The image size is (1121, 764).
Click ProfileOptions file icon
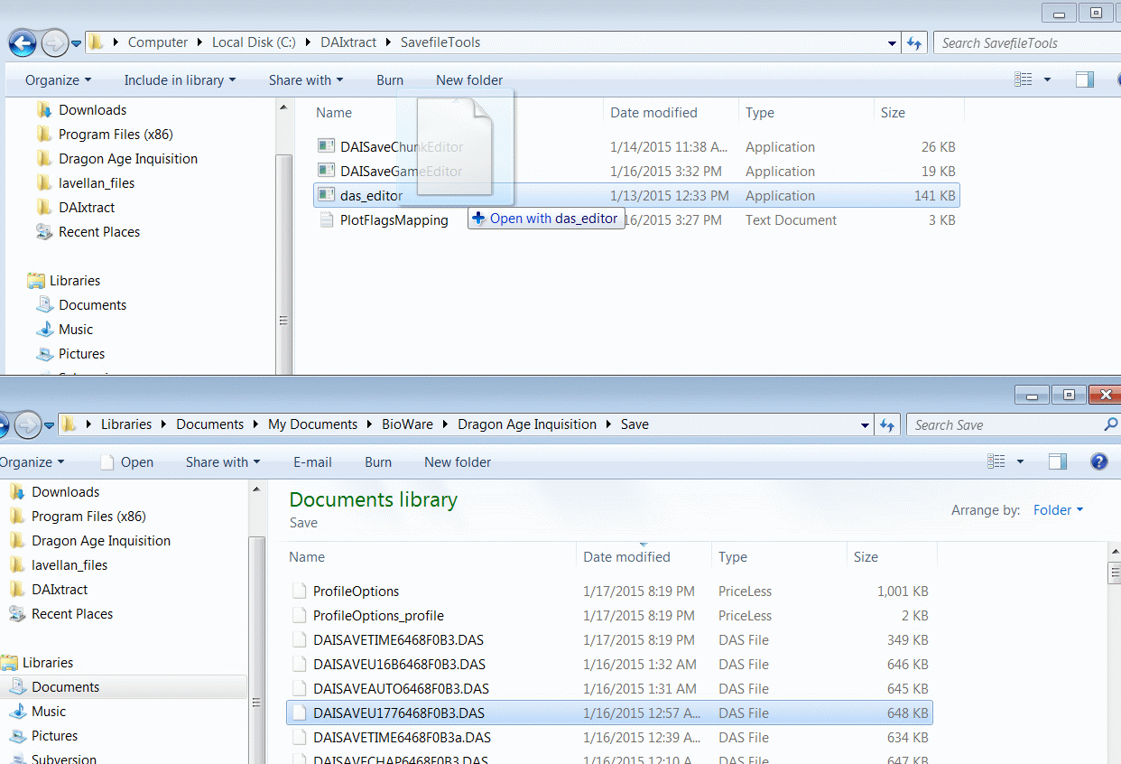pos(300,591)
